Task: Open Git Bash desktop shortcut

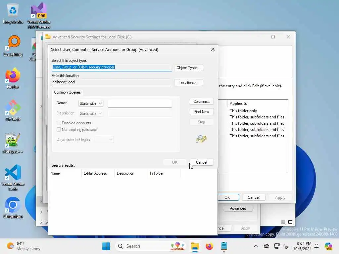Action: tap(13, 110)
